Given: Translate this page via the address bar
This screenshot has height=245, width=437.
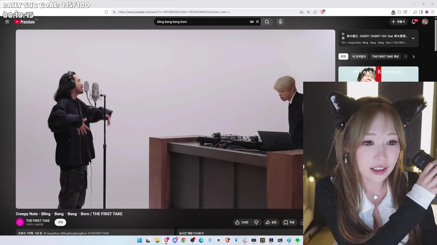Looking at the screenshot, I should point(308,12).
